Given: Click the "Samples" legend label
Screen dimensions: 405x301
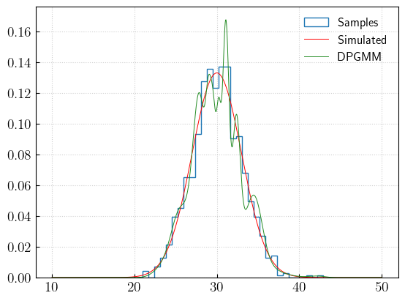Looking at the screenshot, I should (357, 23).
